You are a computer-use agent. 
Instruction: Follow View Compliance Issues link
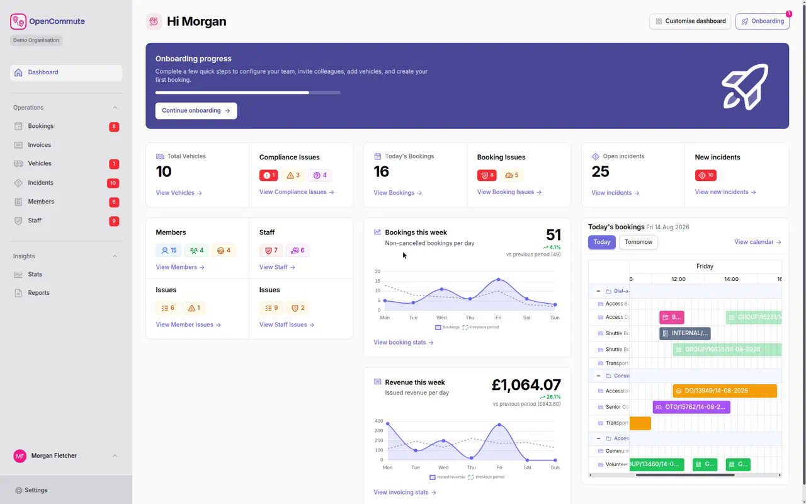(x=297, y=192)
